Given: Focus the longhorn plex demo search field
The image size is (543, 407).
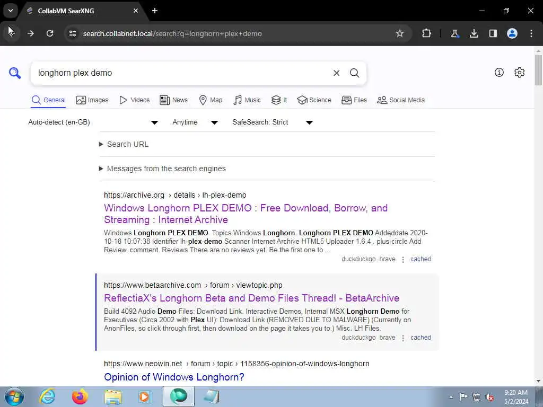Looking at the screenshot, I should click(x=180, y=73).
